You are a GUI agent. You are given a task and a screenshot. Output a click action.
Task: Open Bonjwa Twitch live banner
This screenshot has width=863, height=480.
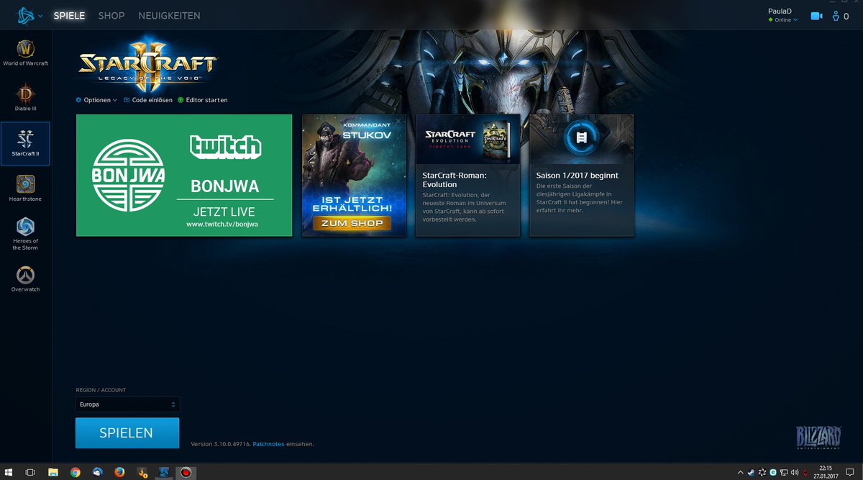coord(184,175)
